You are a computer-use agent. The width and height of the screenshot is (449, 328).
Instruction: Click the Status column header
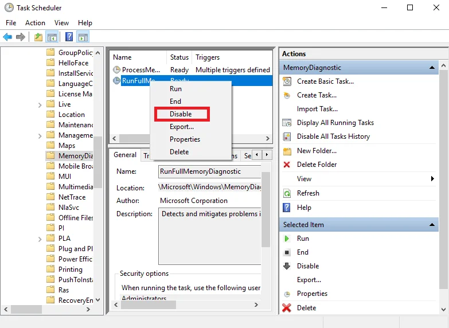[179, 57]
